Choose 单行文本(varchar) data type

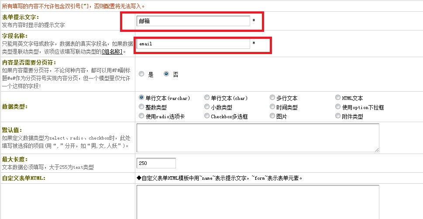[x=141, y=98]
